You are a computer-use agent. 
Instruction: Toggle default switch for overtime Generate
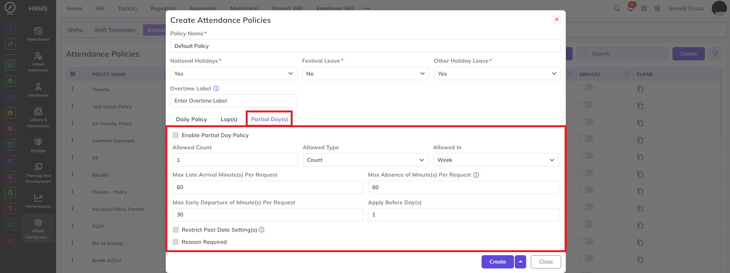coord(586,139)
